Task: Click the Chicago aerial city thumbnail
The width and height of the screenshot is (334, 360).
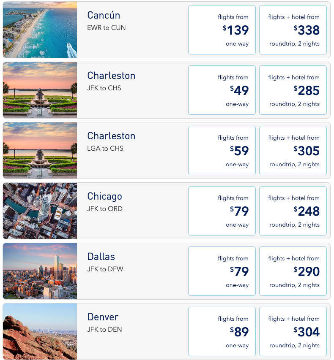Action: pyautogui.click(x=40, y=211)
